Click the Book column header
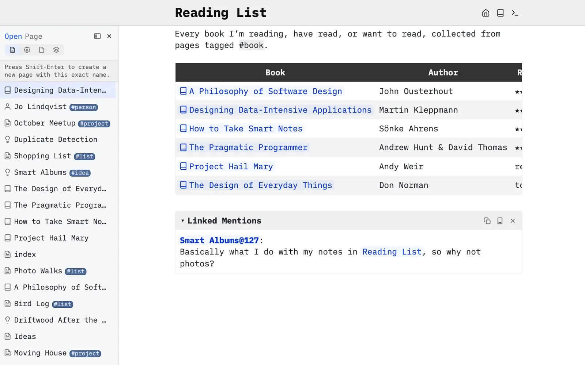The height and width of the screenshot is (365, 585). [x=275, y=72]
